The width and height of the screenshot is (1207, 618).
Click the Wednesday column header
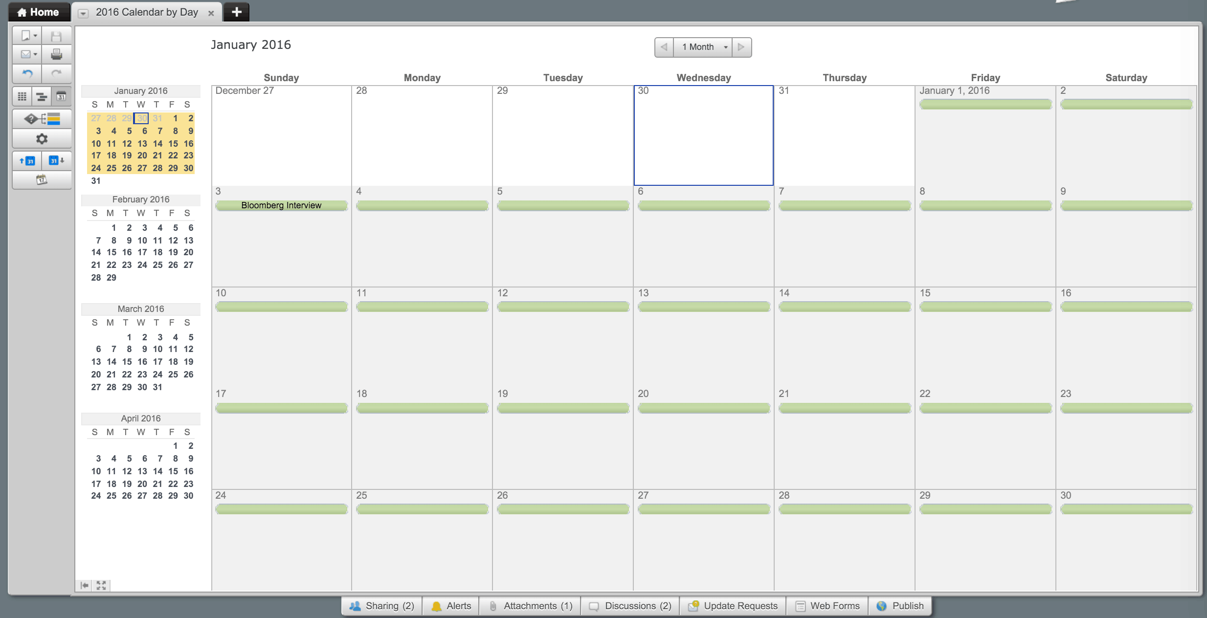704,78
